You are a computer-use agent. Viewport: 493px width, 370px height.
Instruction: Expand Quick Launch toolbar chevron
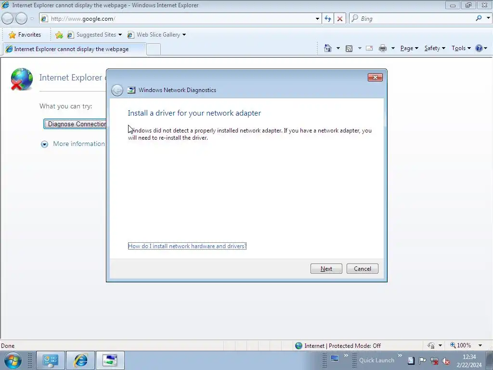point(400,356)
